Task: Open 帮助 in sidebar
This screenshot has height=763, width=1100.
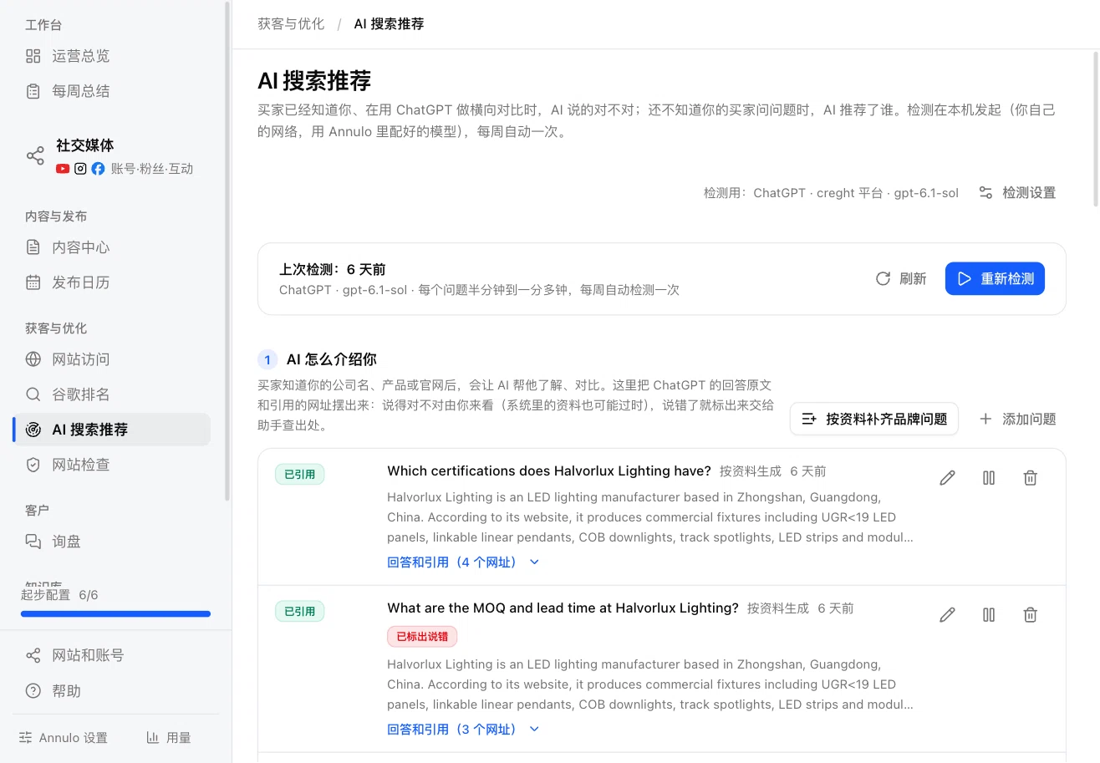Action: 111,691
